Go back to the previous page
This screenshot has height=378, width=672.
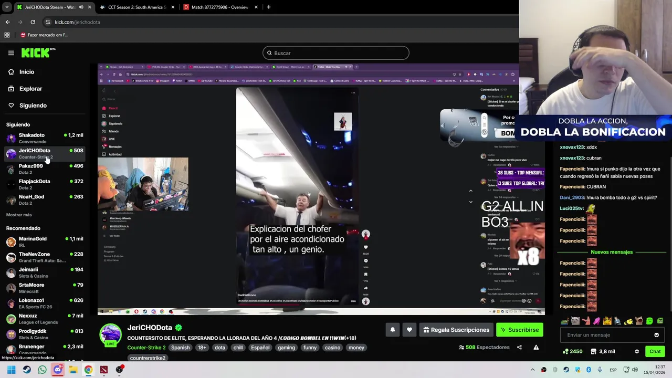pos(7,22)
